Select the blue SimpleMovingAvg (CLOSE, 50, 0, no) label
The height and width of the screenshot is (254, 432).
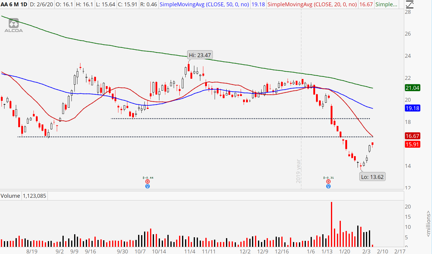pos(204,4)
